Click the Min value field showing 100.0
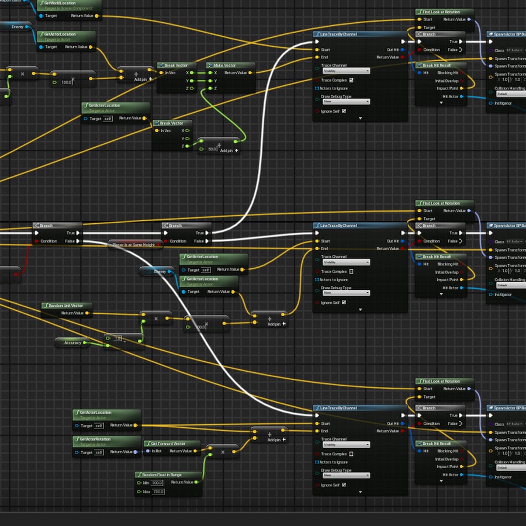 point(157,483)
